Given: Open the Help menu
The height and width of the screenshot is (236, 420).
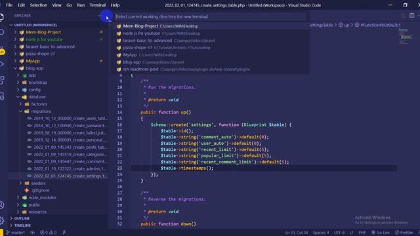Looking at the screenshot, I should [115, 5].
